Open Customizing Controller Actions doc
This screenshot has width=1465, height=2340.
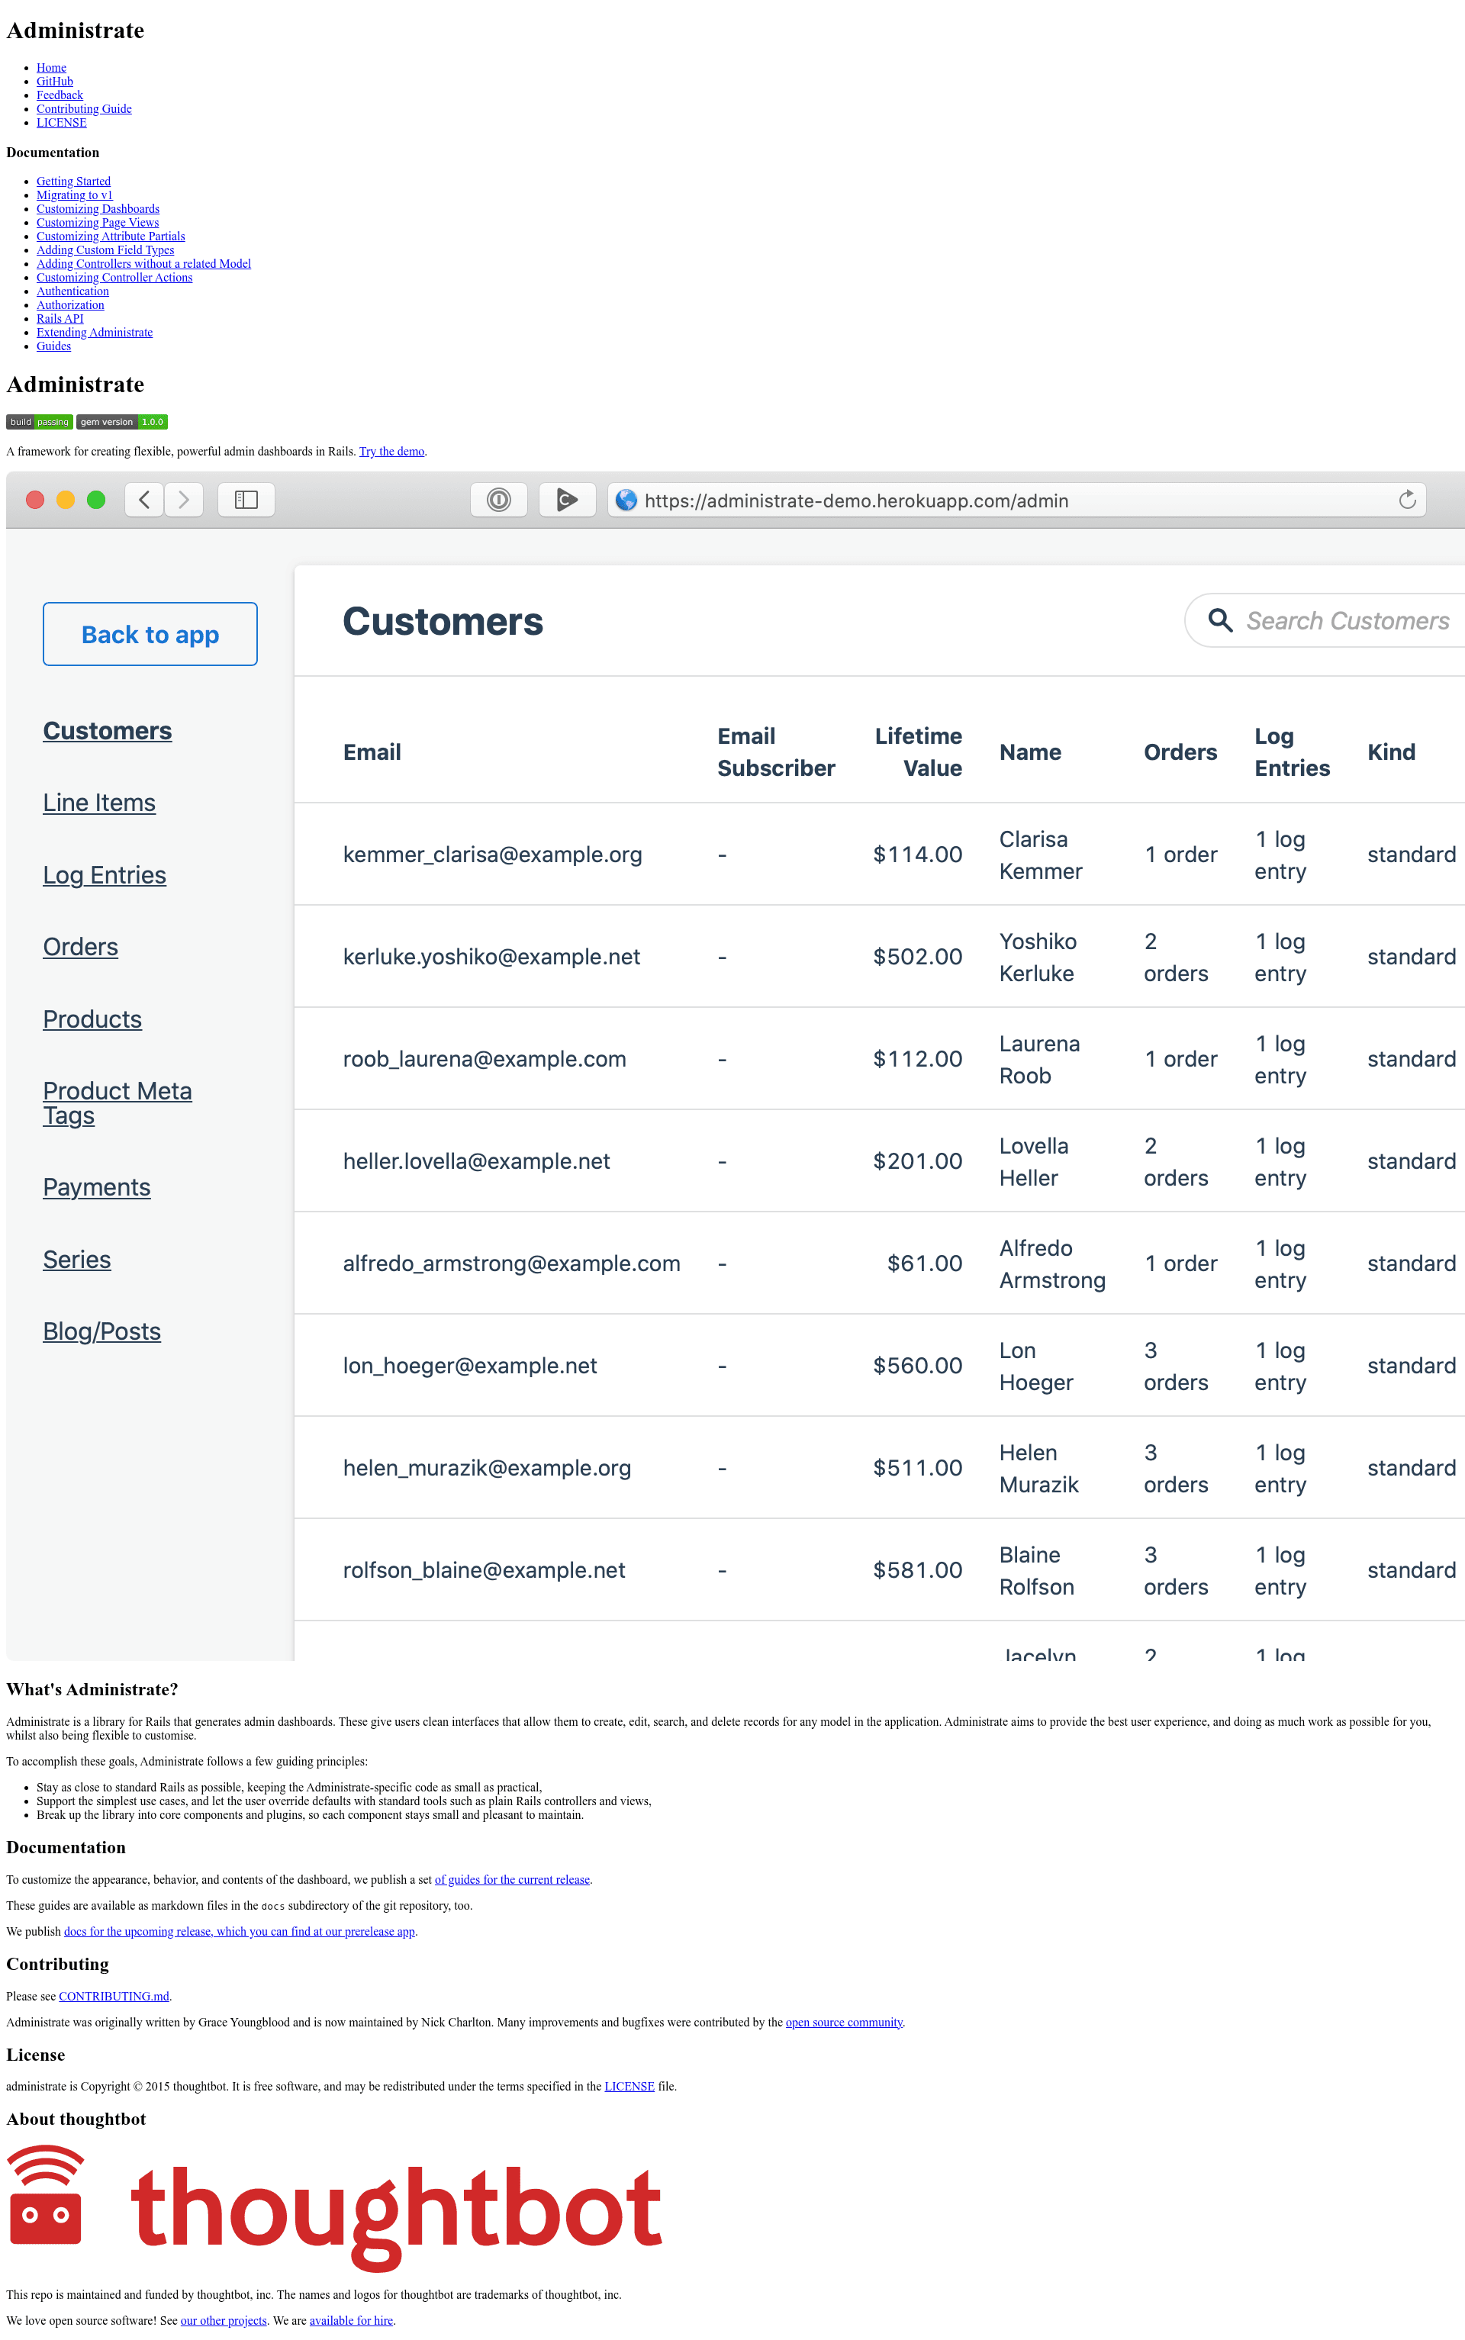[x=114, y=278]
